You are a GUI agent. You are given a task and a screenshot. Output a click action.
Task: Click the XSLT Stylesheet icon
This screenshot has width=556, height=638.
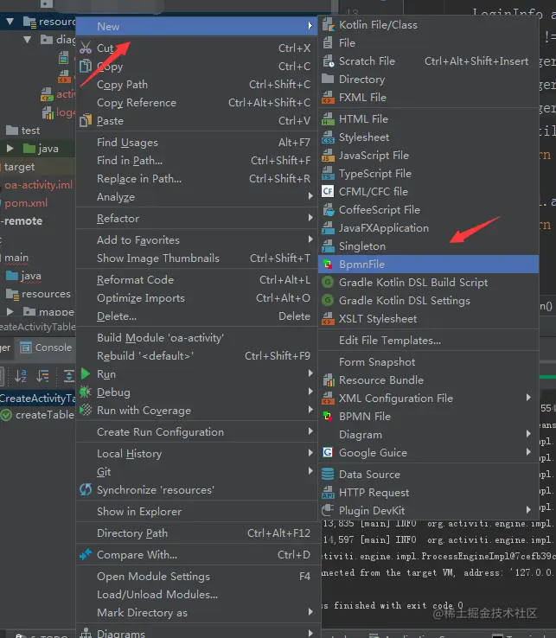click(328, 319)
